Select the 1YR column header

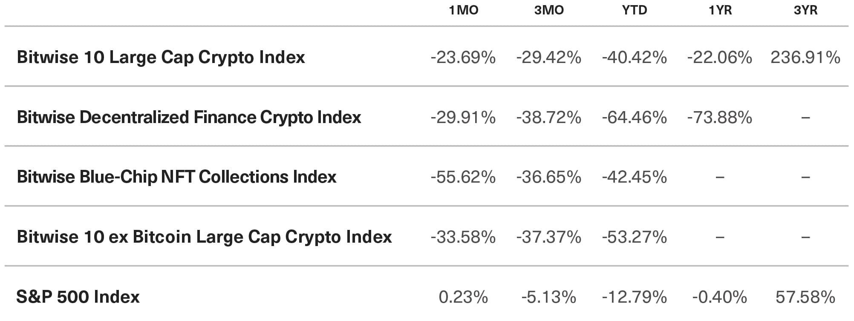coord(720,10)
